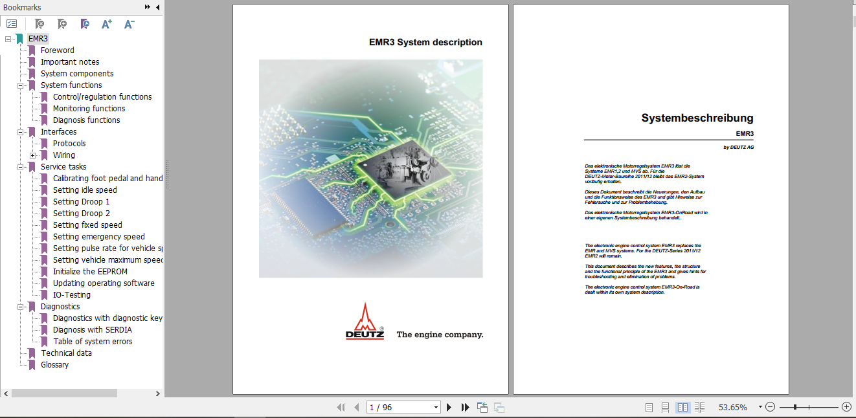Screen dimensions: 856x418
Task: Click the next page arrow button
Action: pyautogui.click(x=449, y=407)
